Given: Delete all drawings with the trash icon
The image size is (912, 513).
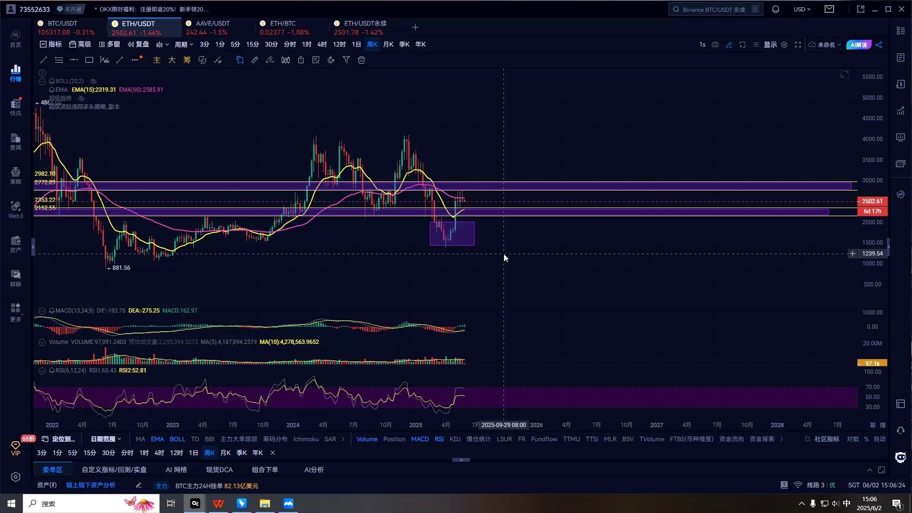Looking at the screenshot, I should tap(361, 60).
